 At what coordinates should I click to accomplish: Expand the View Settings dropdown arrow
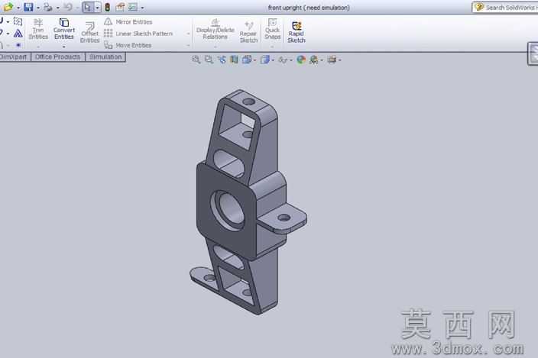click(339, 60)
